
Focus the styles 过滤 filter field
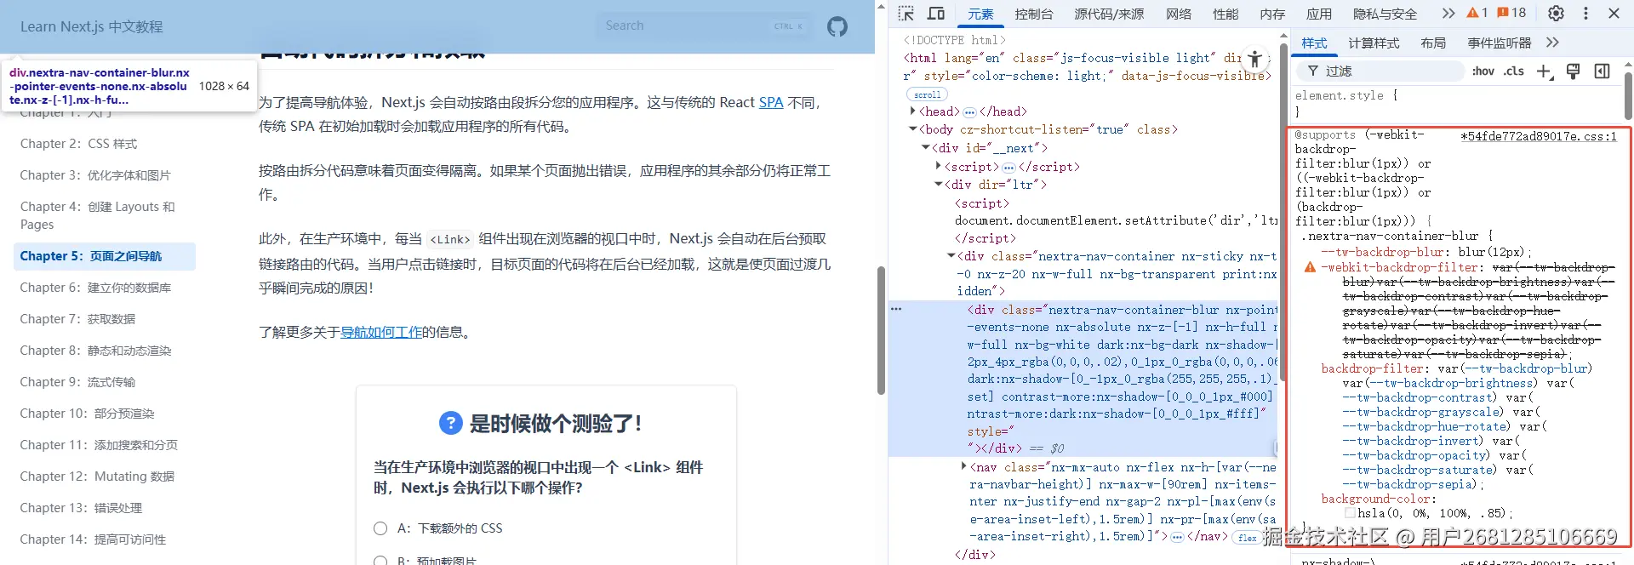1379,71
